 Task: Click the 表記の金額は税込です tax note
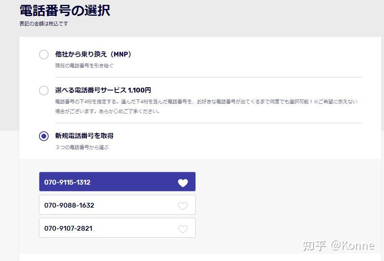[44, 24]
